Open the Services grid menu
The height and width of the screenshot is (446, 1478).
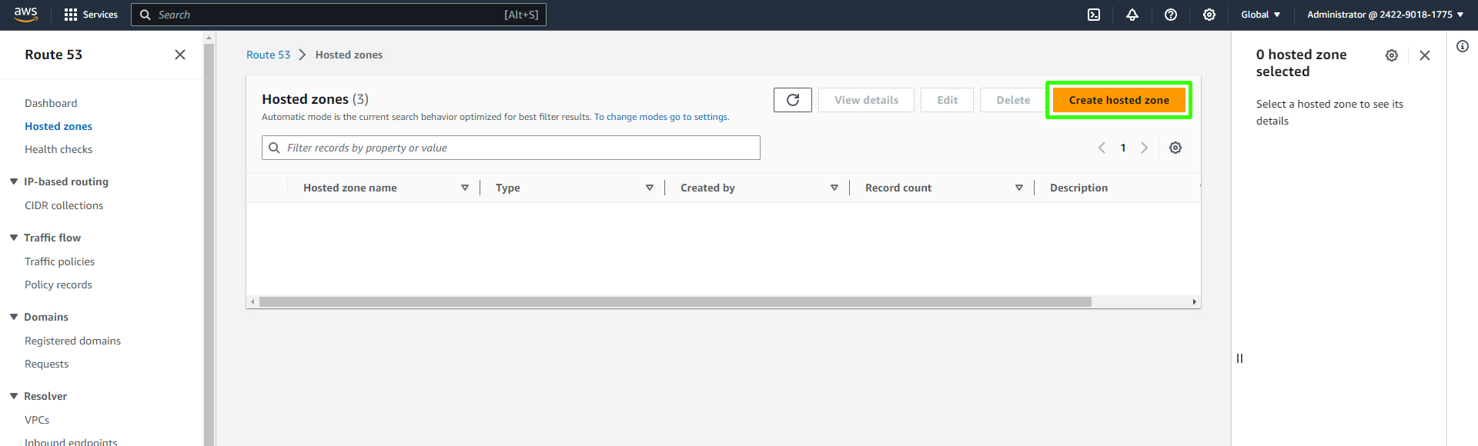[91, 15]
